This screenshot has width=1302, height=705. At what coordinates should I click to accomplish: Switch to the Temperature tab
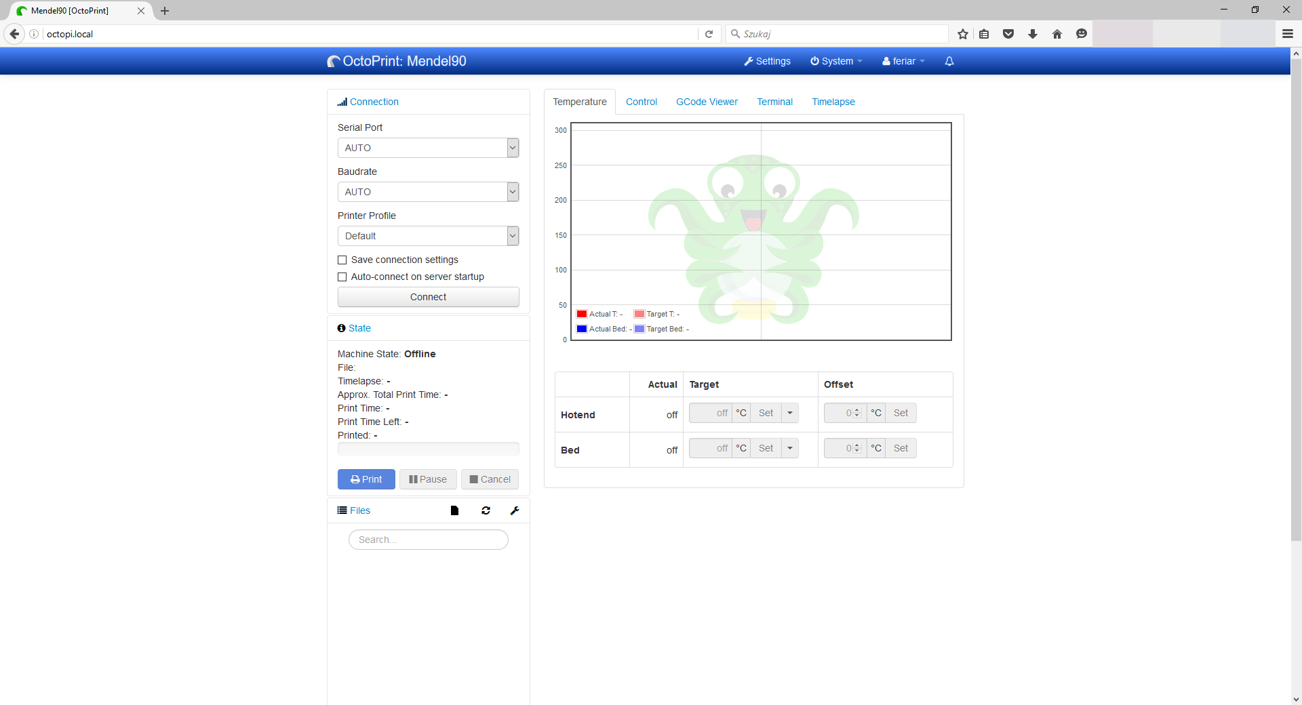580,102
